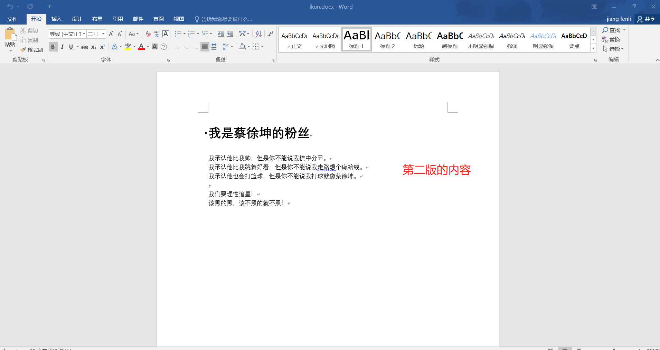This screenshot has width=660, height=350.
Task: Click the increase indent icon
Action: click(230, 34)
